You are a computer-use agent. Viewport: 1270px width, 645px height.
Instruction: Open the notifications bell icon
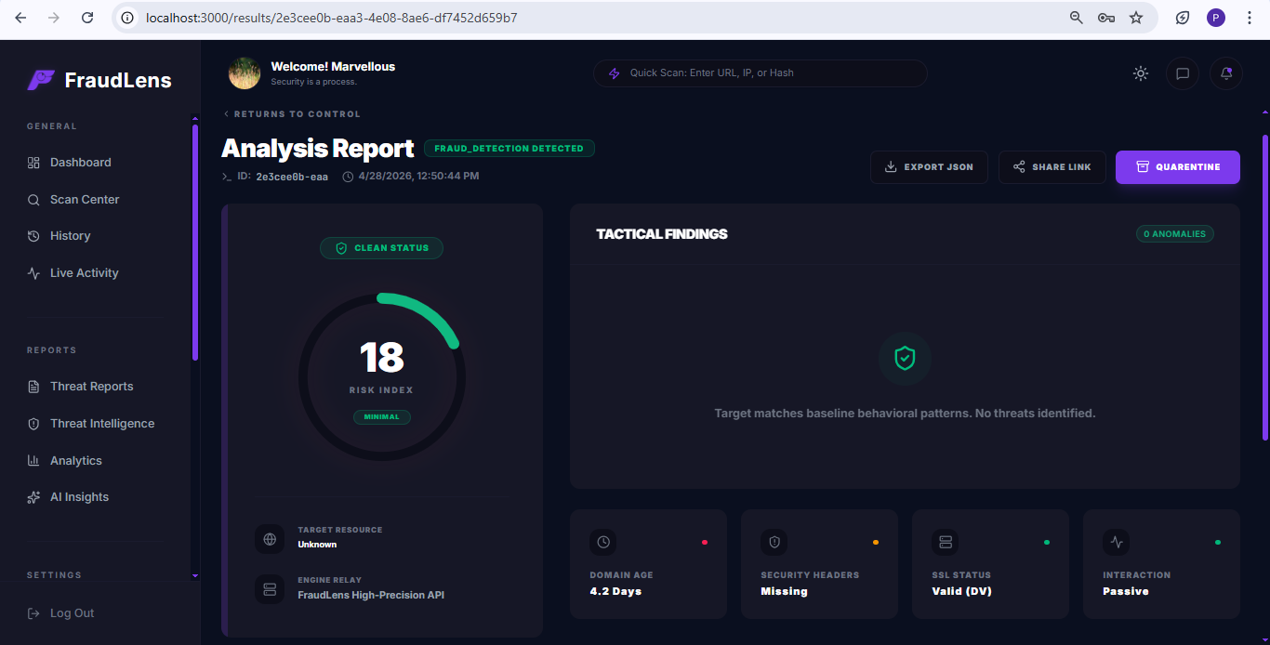pyautogui.click(x=1226, y=73)
